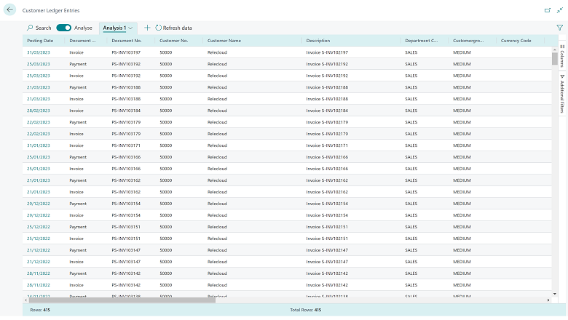Click the Document ... type column header

click(82, 41)
